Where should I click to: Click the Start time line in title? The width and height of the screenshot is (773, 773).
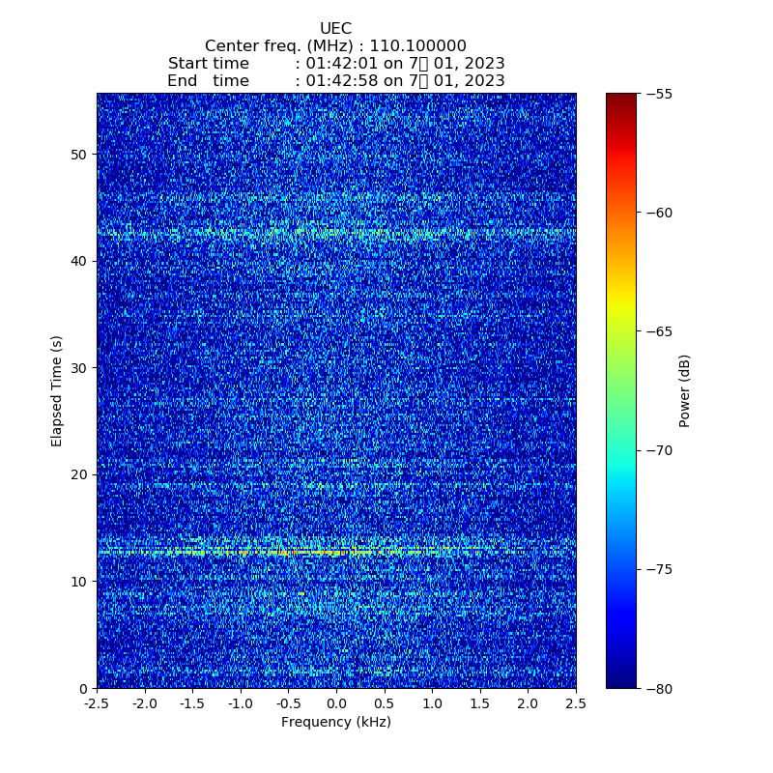click(x=335, y=64)
